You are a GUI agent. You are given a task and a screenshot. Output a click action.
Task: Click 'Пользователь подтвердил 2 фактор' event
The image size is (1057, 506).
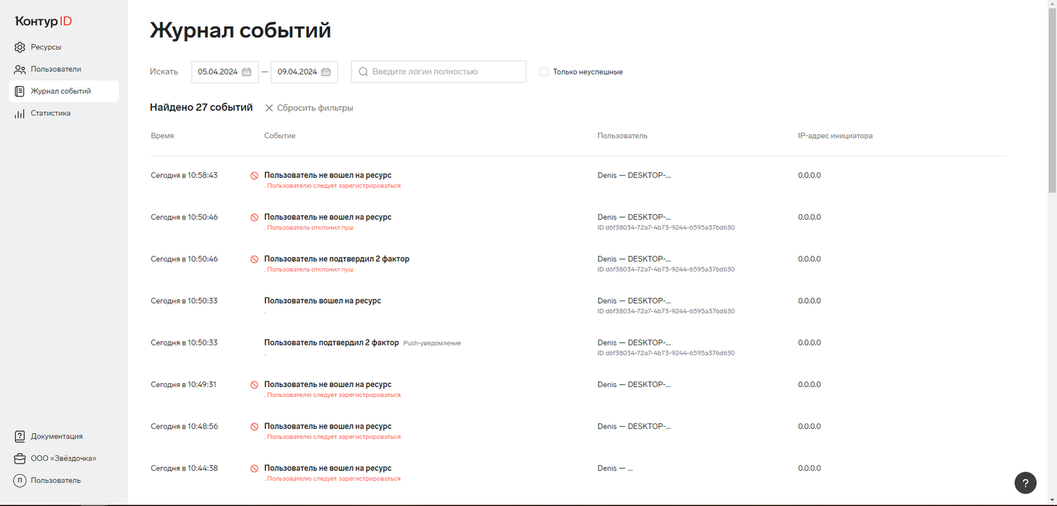(331, 342)
